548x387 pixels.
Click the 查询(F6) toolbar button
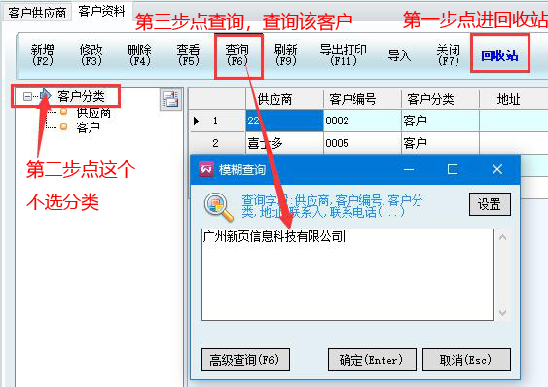237,55
